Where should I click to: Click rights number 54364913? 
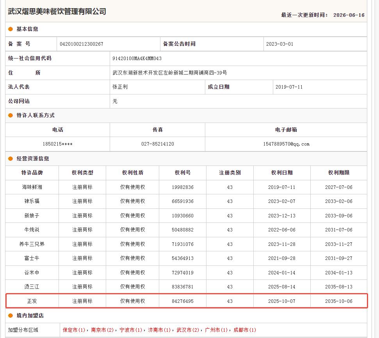pos(183,258)
